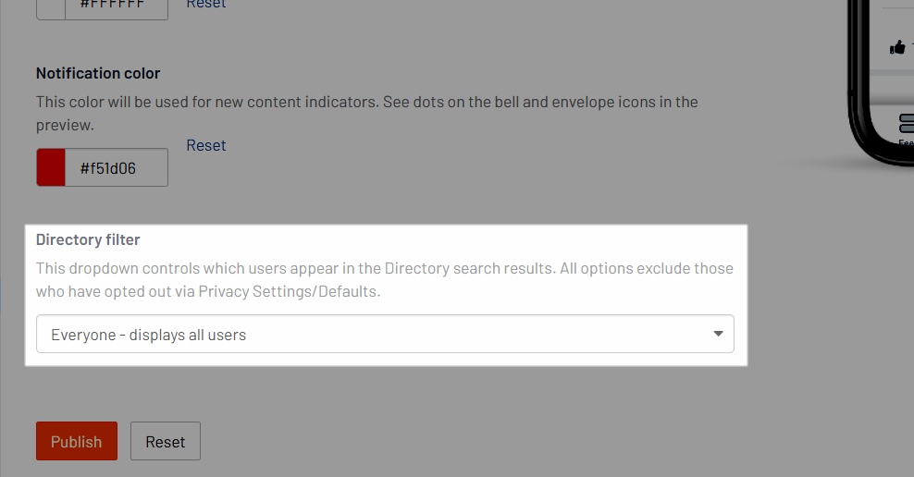Open the white color swatch at top

click(x=51, y=8)
